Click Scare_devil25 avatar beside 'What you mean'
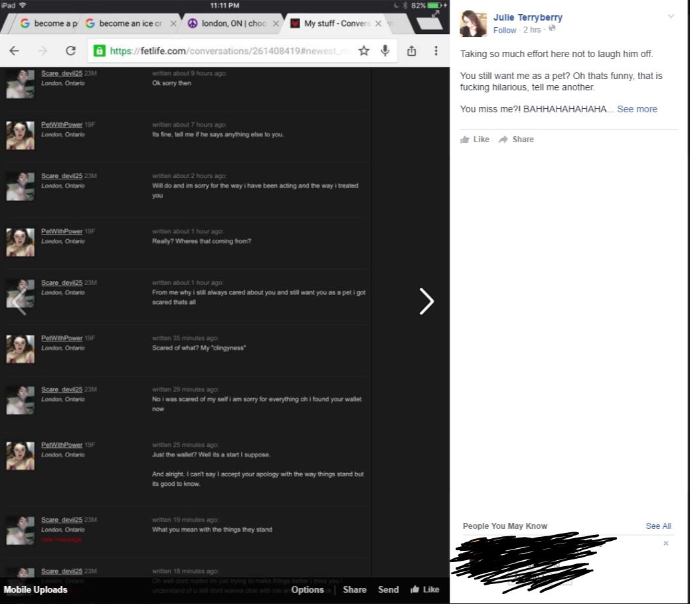 pos(20,530)
